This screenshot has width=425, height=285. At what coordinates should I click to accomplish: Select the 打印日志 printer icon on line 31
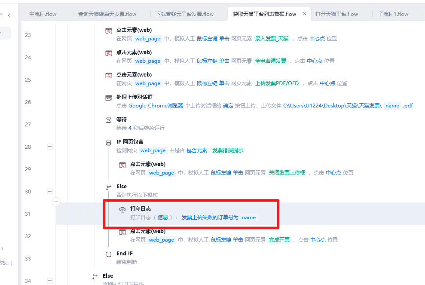click(x=122, y=210)
